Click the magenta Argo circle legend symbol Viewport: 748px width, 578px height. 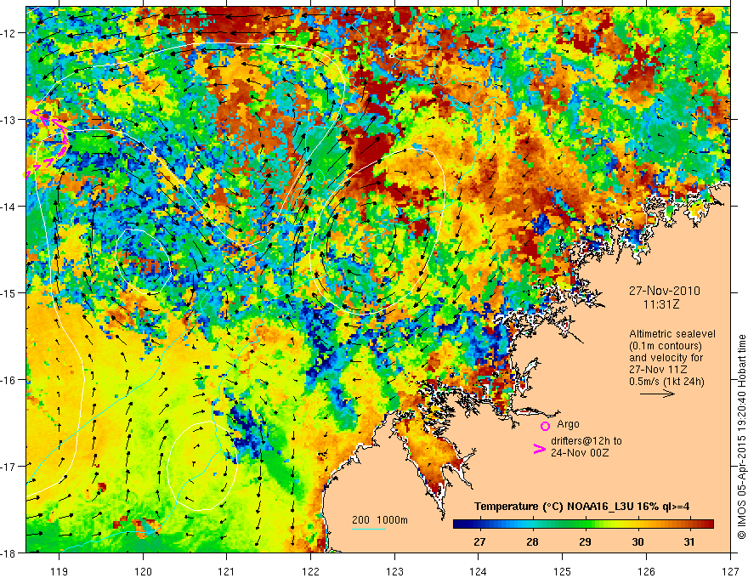pos(545,426)
